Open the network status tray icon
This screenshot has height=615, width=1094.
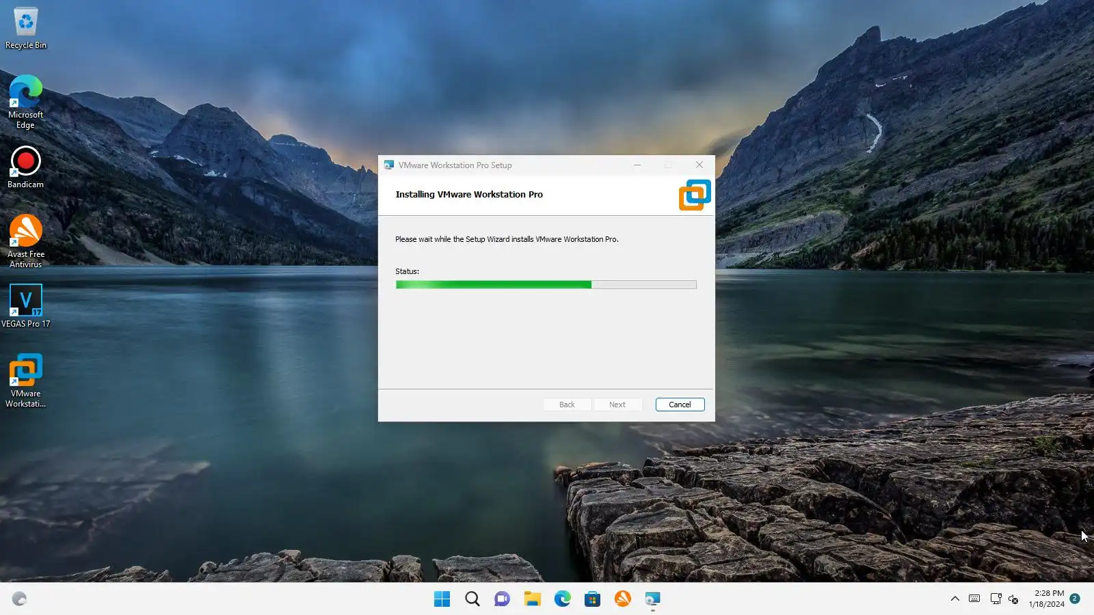point(996,599)
